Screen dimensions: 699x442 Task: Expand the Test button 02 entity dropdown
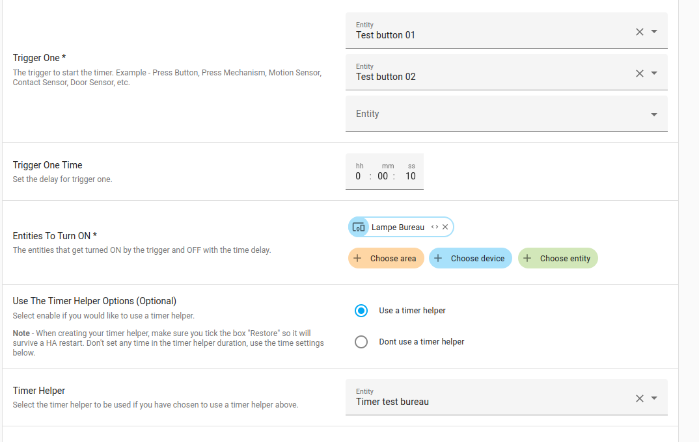point(653,72)
